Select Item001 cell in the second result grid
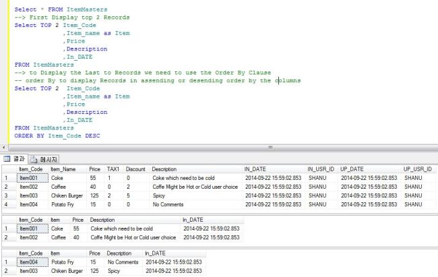438x277 pixels. (32, 228)
